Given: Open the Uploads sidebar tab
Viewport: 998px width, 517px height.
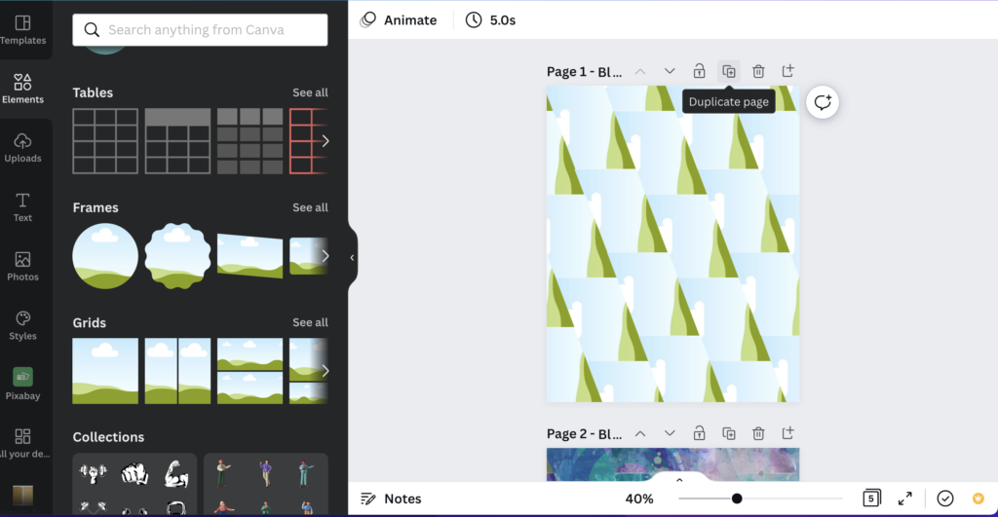Looking at the screenshot, I should 23,148.
